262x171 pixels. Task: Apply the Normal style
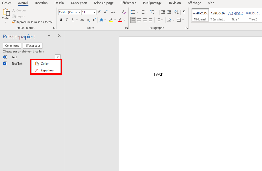pyautogui.click(x=200, y=16)
